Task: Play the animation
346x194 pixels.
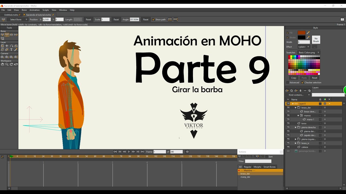Action: pos(129,152)
